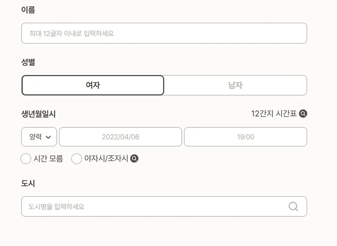Click the magnifier icon beside 야자시/조자시
This screenshot has width=337, height=246.
click(134, 159)
